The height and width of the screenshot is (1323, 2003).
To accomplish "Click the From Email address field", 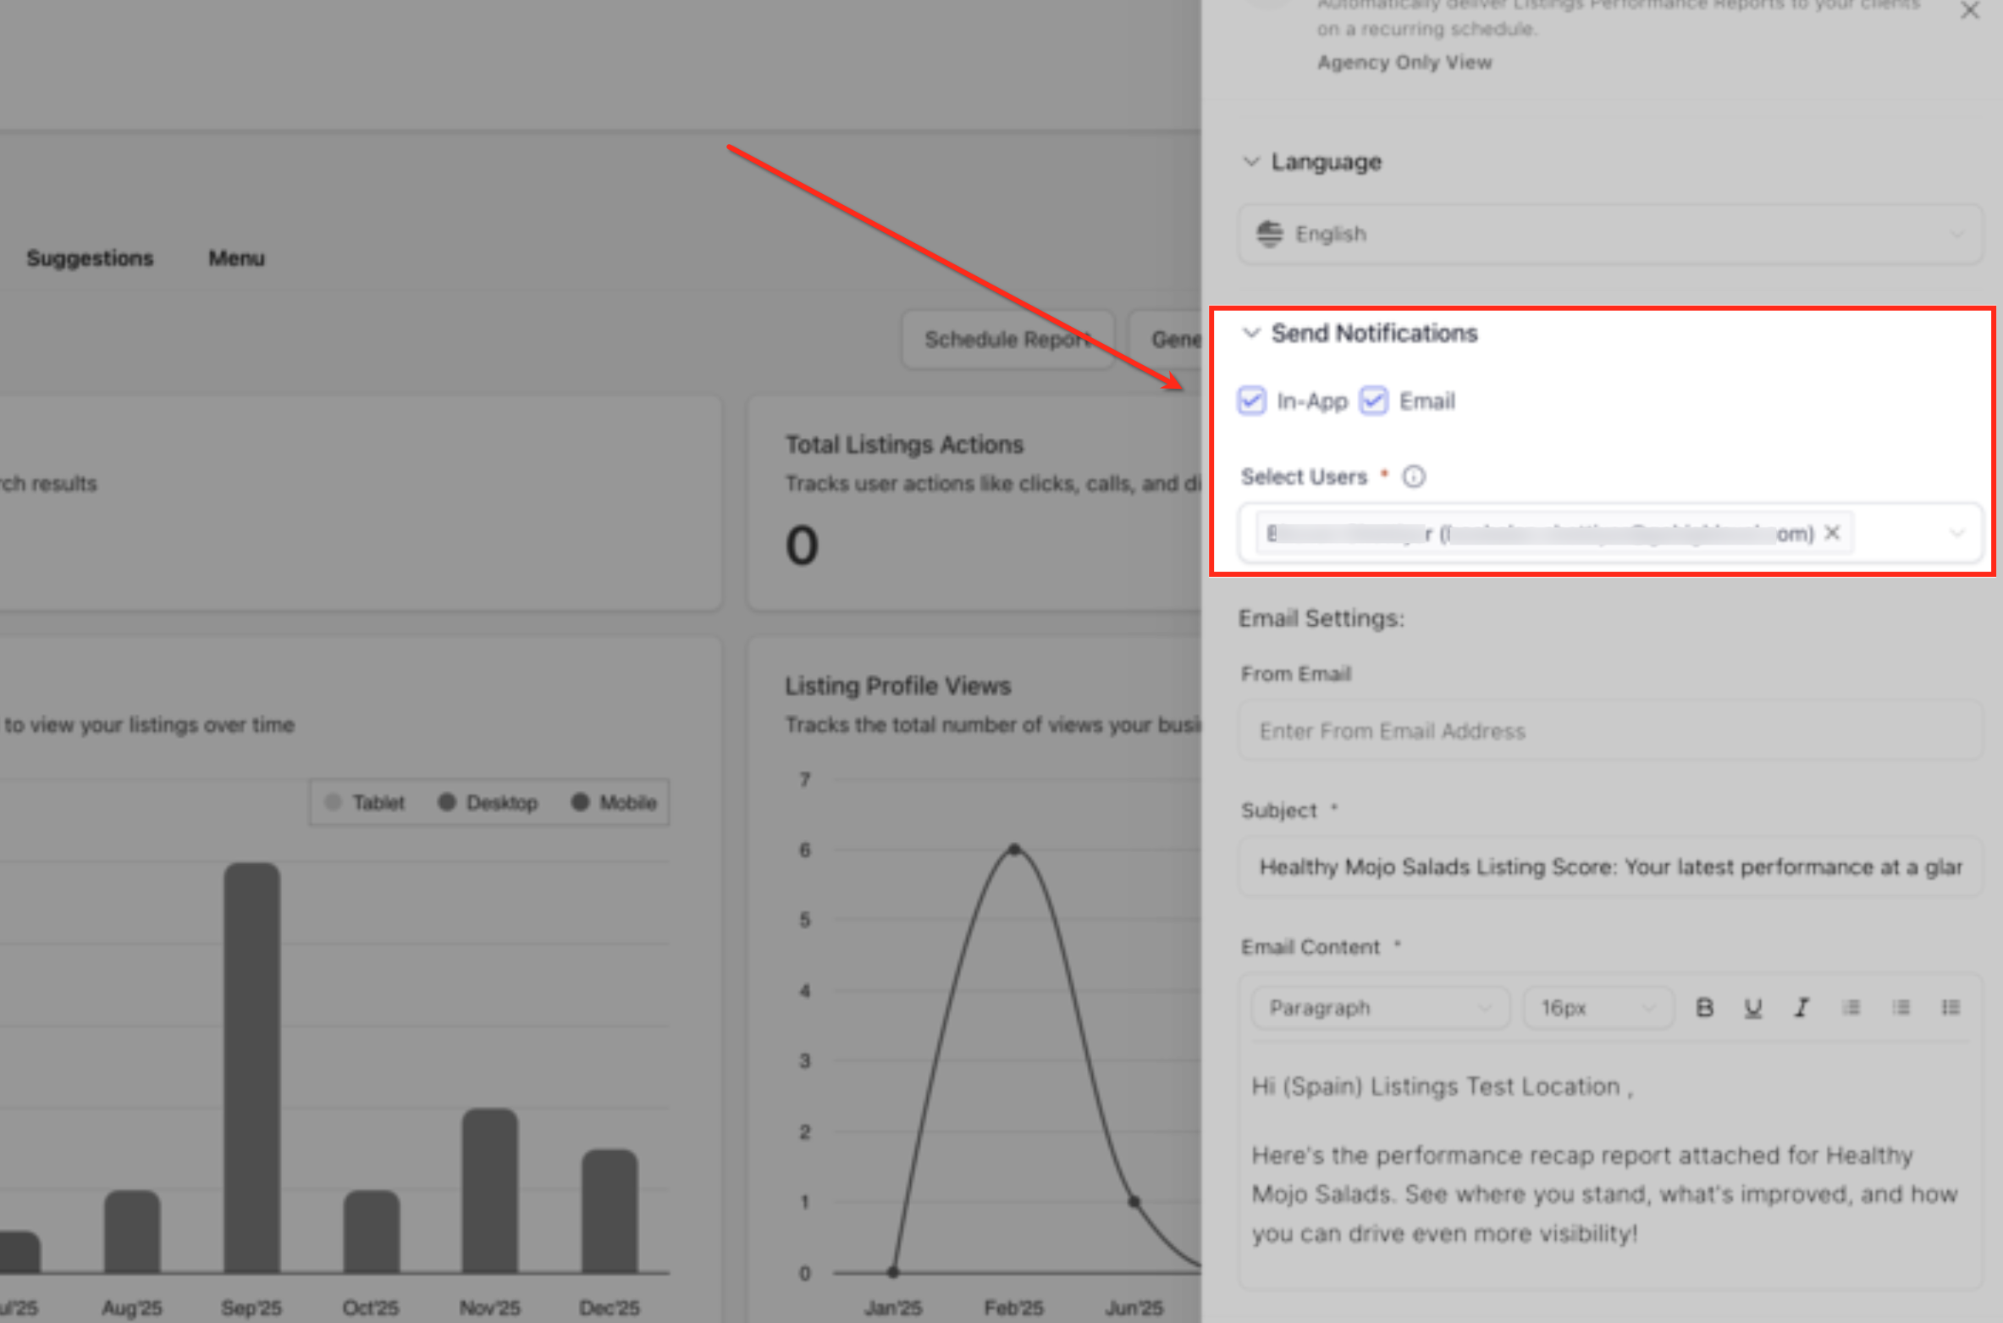I will (1608, 731).
